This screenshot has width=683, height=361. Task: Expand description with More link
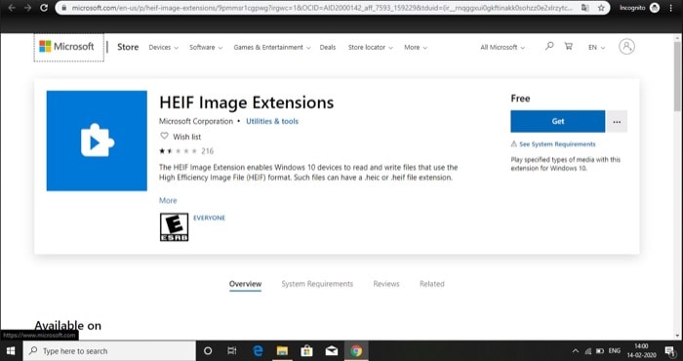pos(168,200)
